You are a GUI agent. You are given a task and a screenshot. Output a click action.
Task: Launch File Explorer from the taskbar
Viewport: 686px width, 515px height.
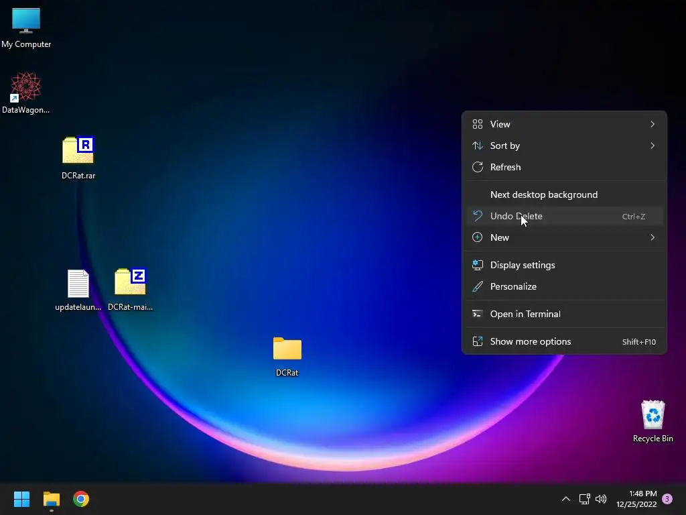(51, 499)
